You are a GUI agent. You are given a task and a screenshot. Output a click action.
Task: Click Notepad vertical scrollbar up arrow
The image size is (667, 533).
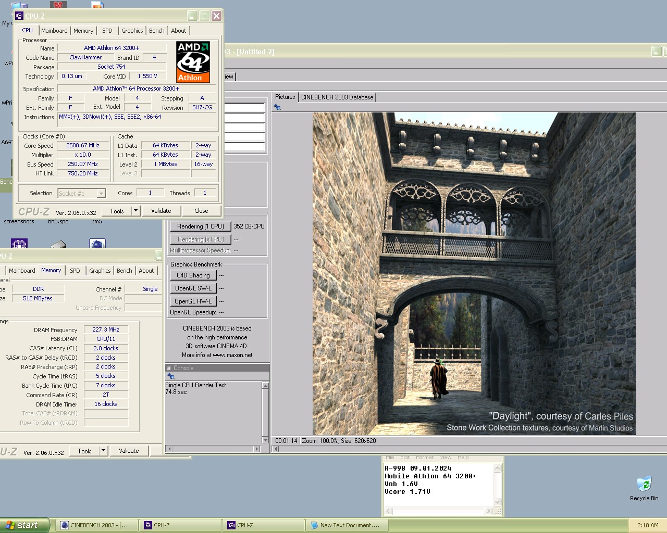coord(497,468)
